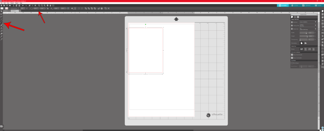Toggle Show Cut Border checkbox
Screen dimensions: 324x131
click(x=292, y=58)
